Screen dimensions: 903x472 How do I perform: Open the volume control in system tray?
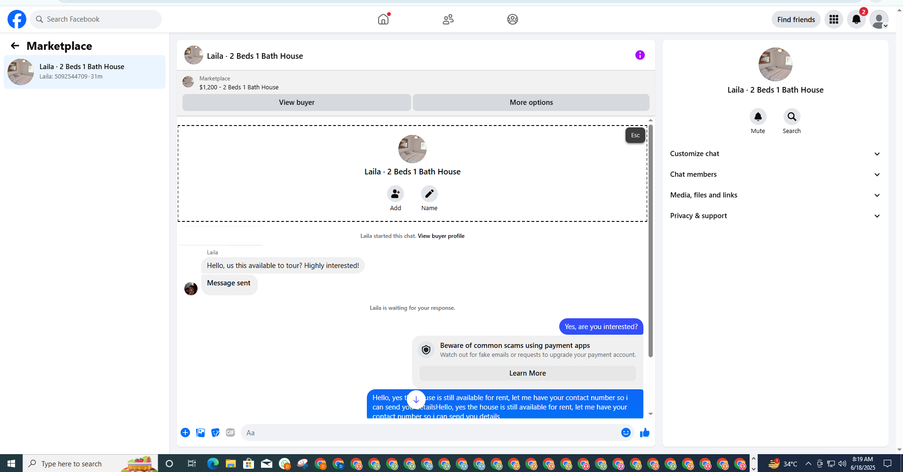click(842, 464)
